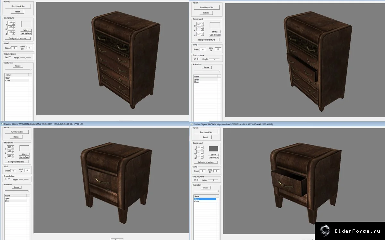This screenshot has height=240, width=385.
Task: Select Close animation in closed nightstand window
Action: pos(16,201)
